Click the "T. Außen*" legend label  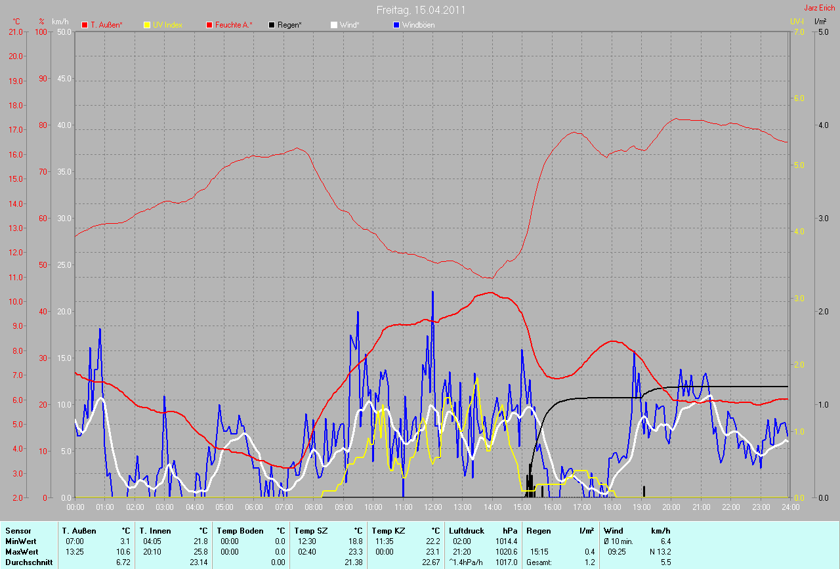(106, 25)
